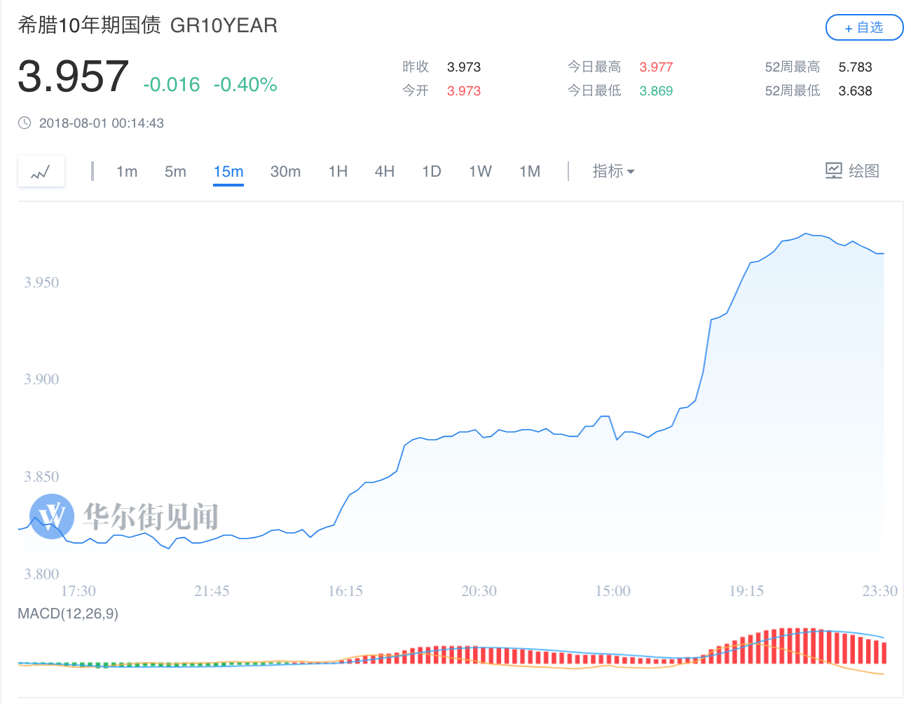Viewport: 911px width, 704px height.
Task: Switch to the 1D interval
Action: point(432,171)
